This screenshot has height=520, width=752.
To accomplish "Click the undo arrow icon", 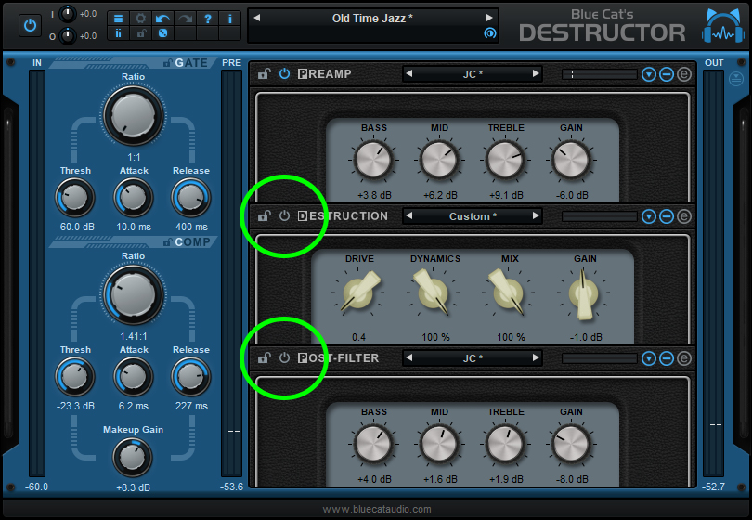I will 162,19.
